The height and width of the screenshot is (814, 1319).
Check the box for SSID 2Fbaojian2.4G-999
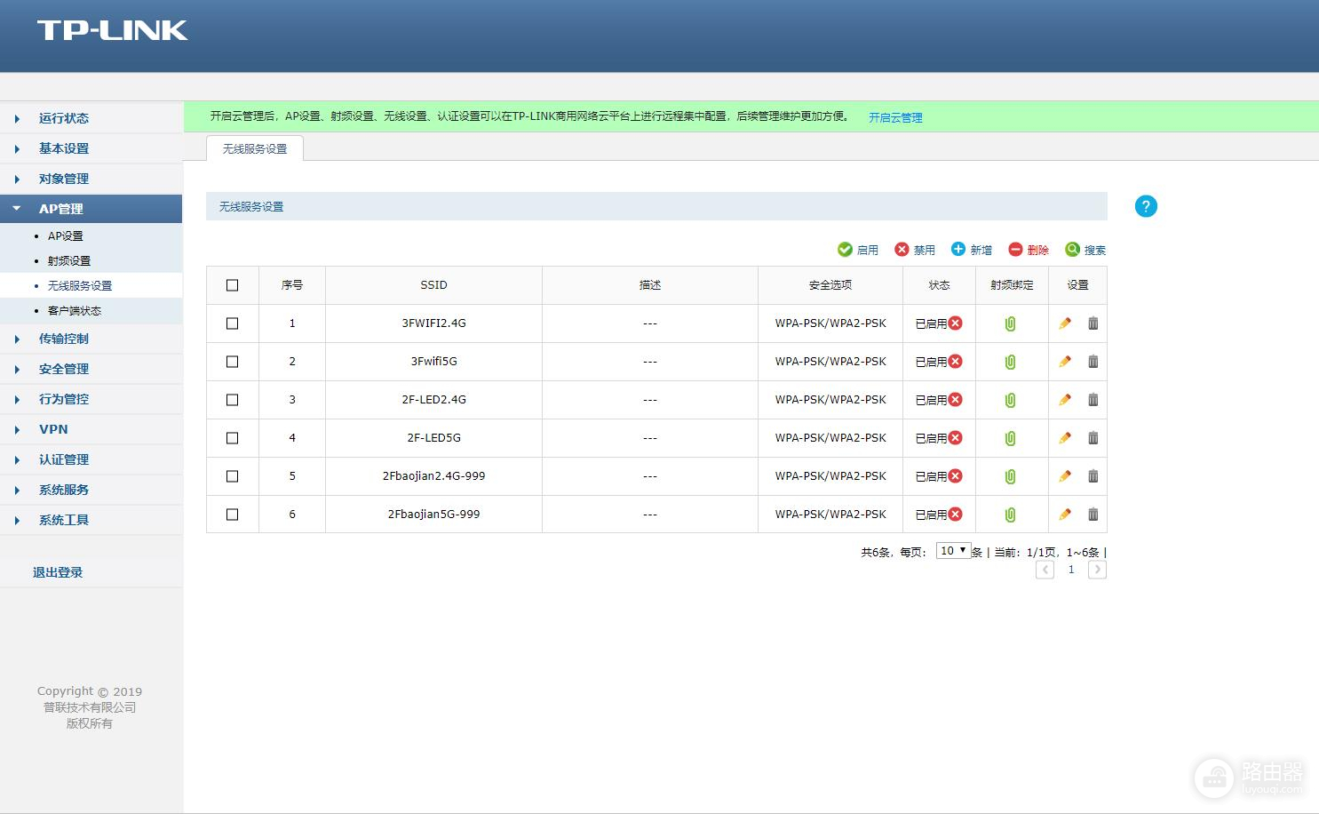(x=233, y=476)
